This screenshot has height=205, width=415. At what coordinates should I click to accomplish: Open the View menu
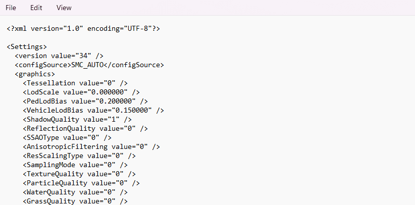(x=64, y=8)
